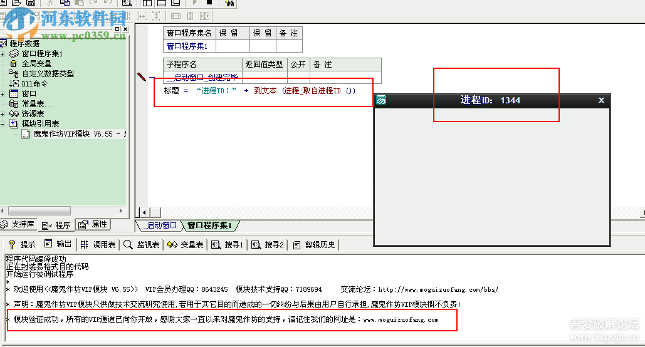
Task: Switch to the 程序 tab
Action: coord(56,225)
